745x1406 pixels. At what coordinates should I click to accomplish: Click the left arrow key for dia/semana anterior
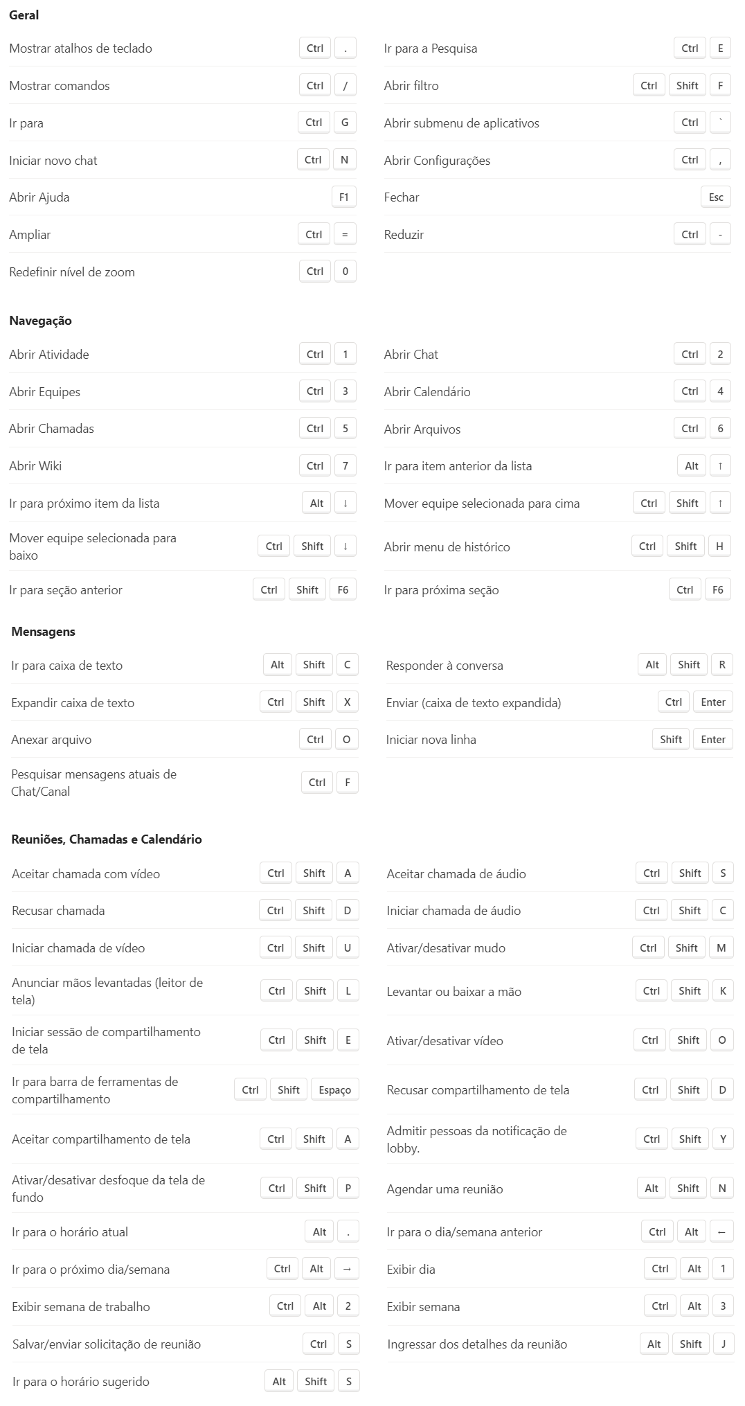pos(721,1232)
